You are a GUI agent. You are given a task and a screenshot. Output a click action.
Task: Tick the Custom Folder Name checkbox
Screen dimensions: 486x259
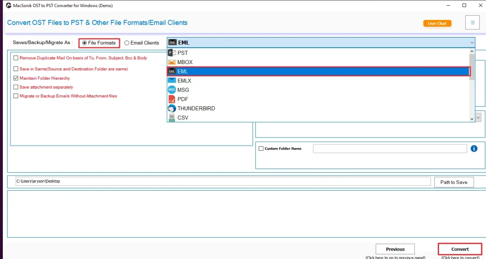pyautogui.click(x=261, y=148)
